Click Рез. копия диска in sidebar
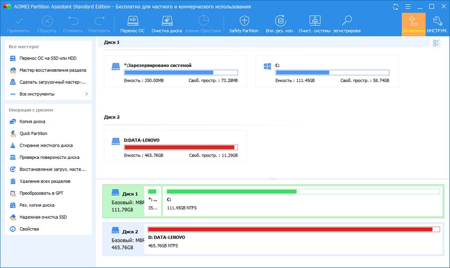The image size is (450, 268). [x=37, y=205]
